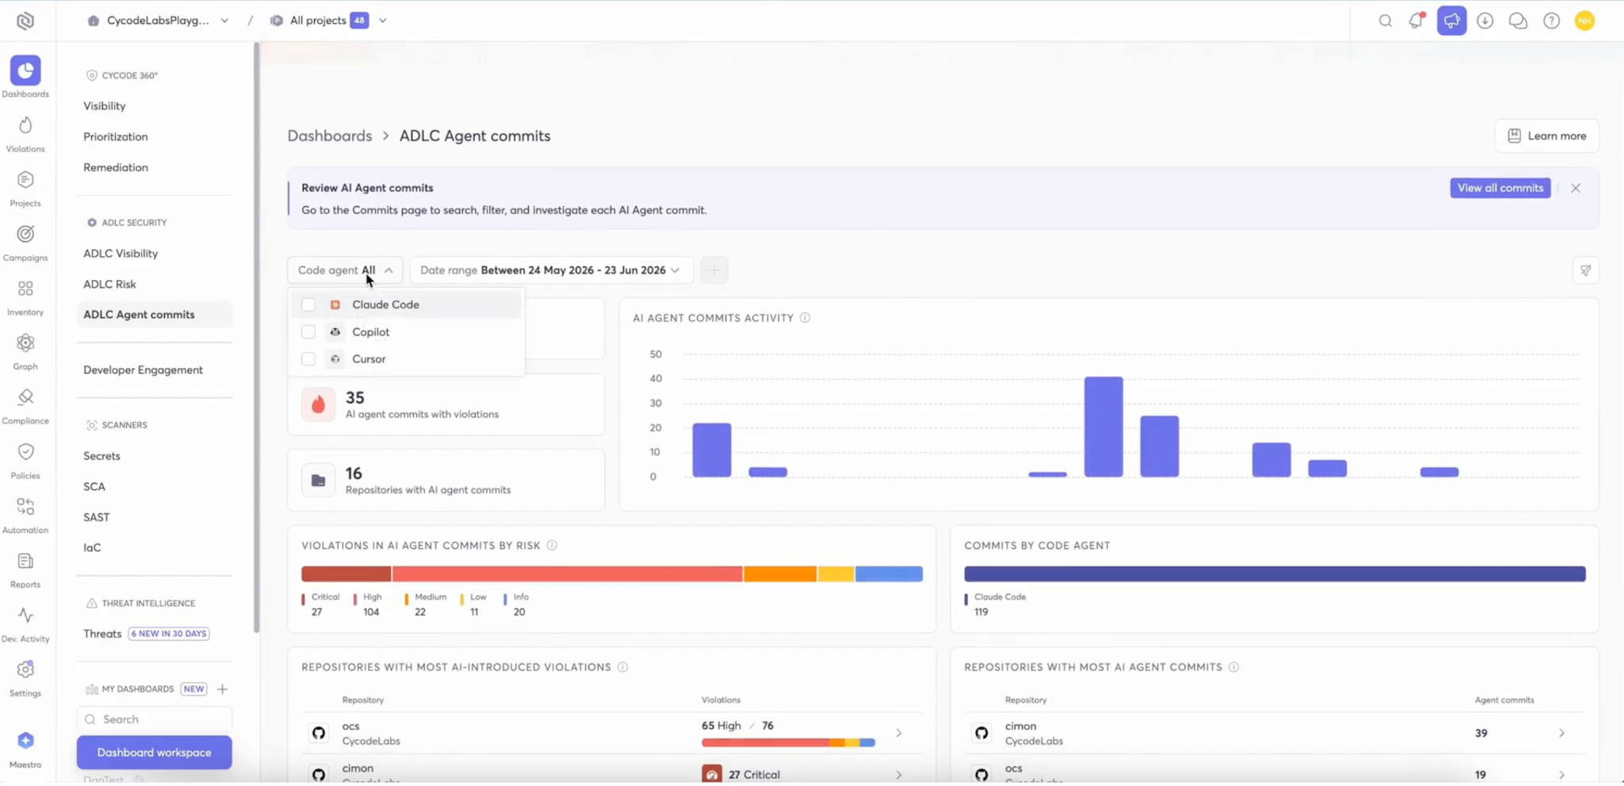Open the NH user avatar

point(1585,21)
